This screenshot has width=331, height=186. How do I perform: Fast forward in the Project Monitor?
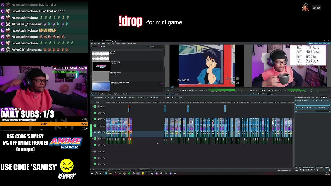point(269,90)
